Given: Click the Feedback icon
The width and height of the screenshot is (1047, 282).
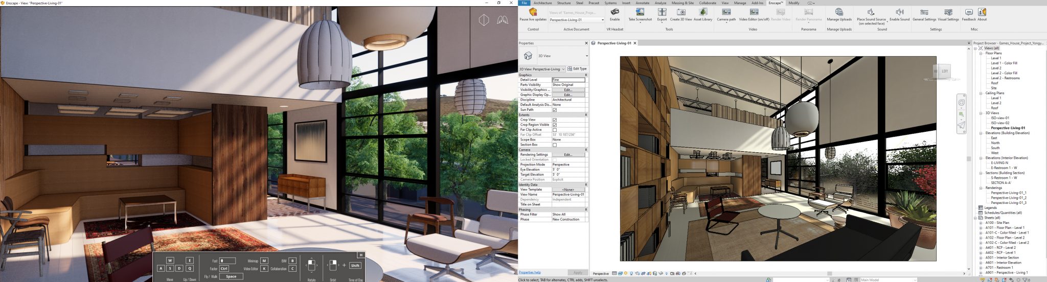Looking at the screenshot, I should pos(969,12).
